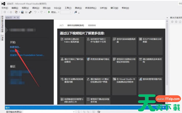Open the 测试(S) menu

coord(78,8)
